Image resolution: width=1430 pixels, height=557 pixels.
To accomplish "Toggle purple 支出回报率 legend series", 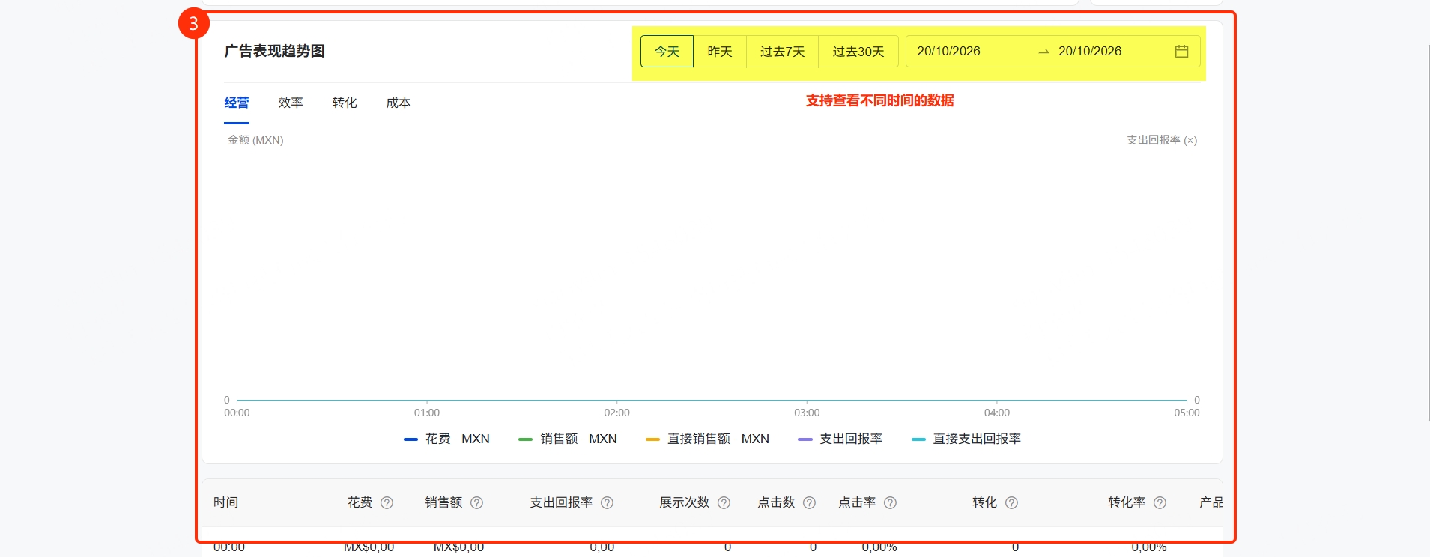I will pos(840,439).
